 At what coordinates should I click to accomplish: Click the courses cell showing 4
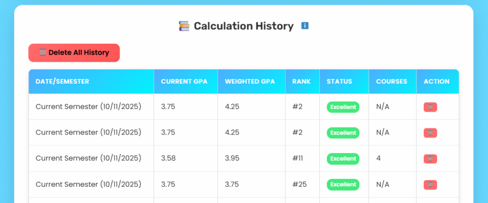click(378, 158)
